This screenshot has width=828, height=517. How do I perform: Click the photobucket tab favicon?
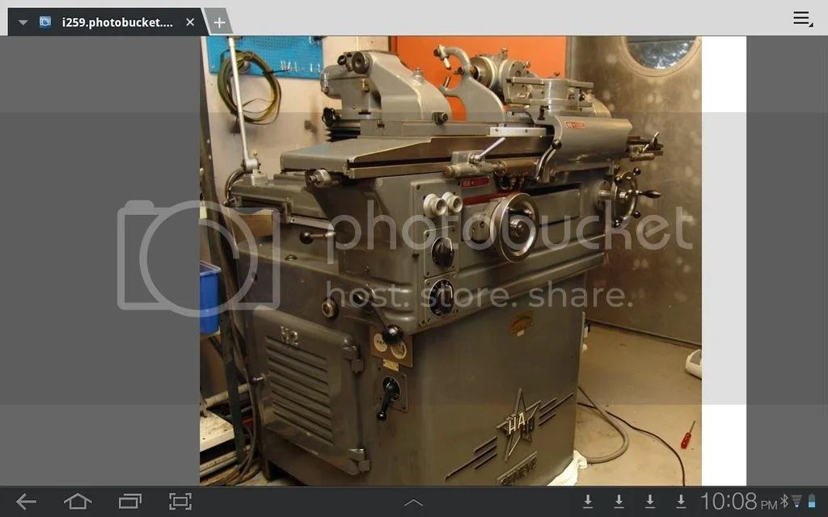point(45,22)
